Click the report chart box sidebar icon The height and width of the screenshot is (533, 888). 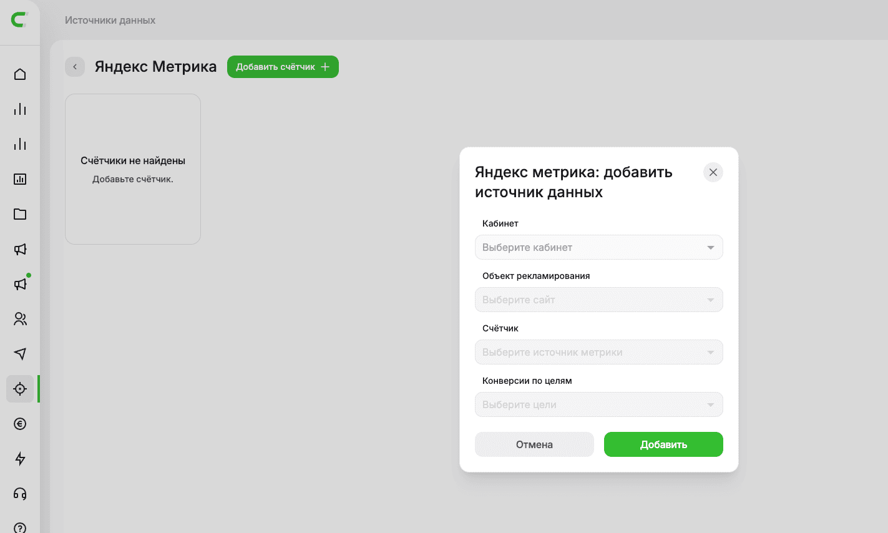pyautogui.click(x=20, y=179)
